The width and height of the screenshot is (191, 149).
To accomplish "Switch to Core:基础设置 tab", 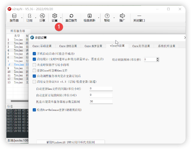I will [x=42, y=46].
